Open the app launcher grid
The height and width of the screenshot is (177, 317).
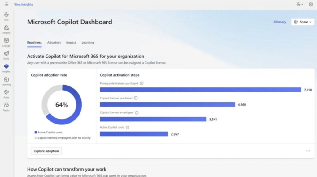click(6, 4)
